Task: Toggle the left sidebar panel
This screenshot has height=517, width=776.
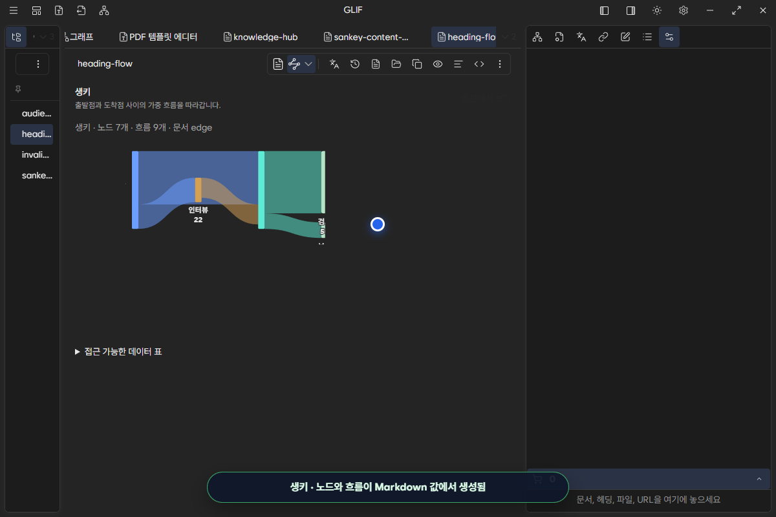Action: tap(605, 10)
